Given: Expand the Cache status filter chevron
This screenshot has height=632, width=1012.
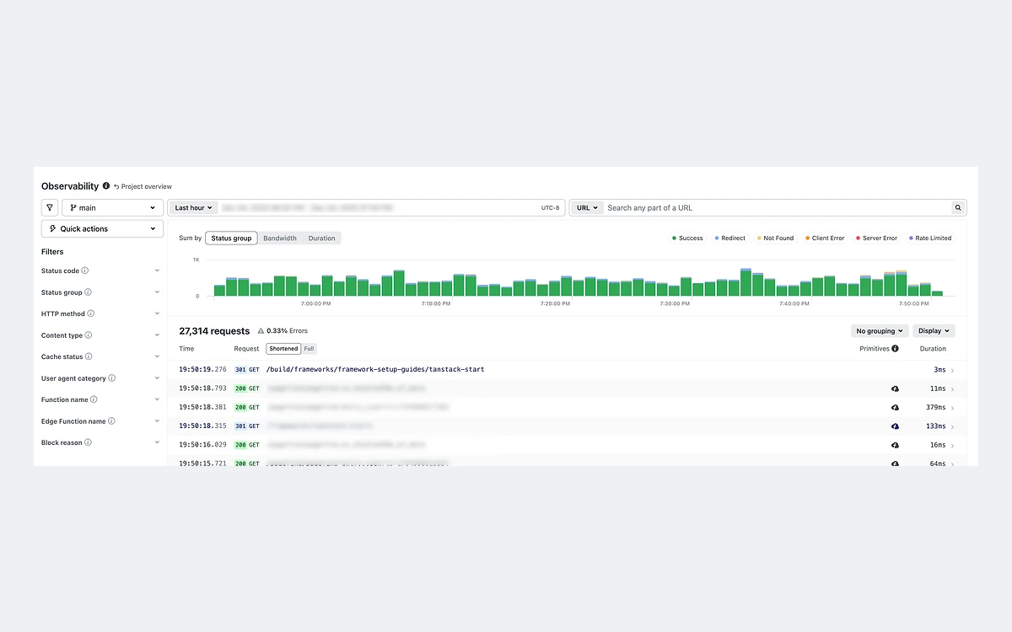Looking at the screenshot, I should click(157, 356).
